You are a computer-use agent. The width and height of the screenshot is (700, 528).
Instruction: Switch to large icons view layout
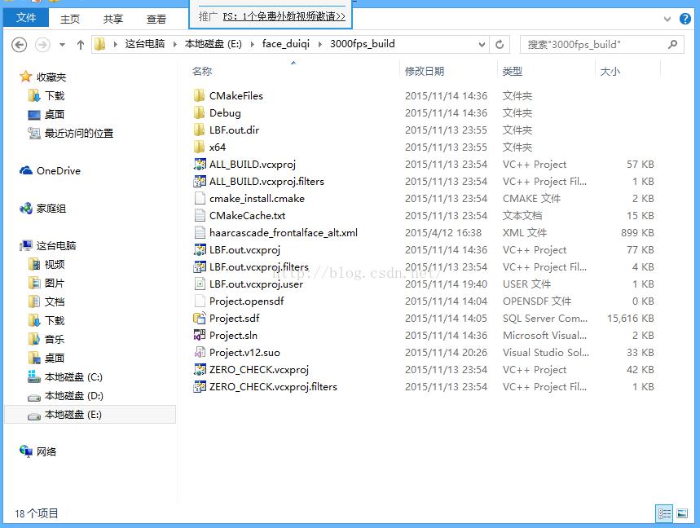(682, 513)
